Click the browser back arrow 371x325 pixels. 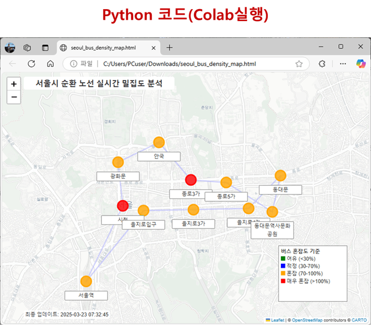(12, 64)
